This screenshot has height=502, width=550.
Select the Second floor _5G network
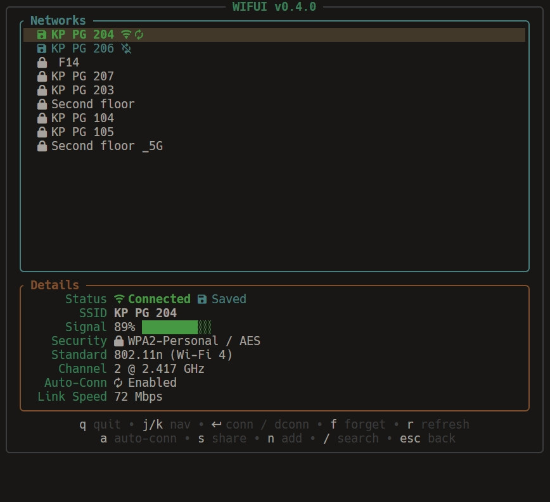click(106, 146)
